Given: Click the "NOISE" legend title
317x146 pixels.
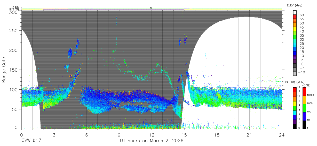Looking at the screenshot, I should pyautogui.click(x=305, y=85).
